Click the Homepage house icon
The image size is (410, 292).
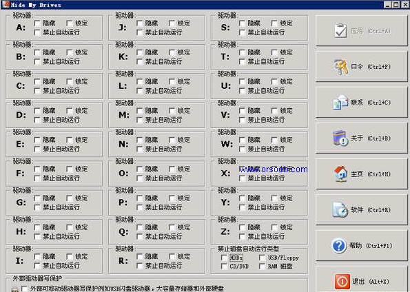(x=340, y=174)
